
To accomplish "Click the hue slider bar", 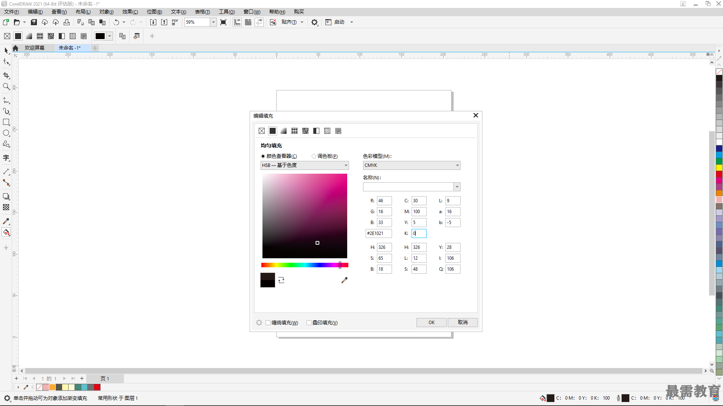I will [305, 265].
